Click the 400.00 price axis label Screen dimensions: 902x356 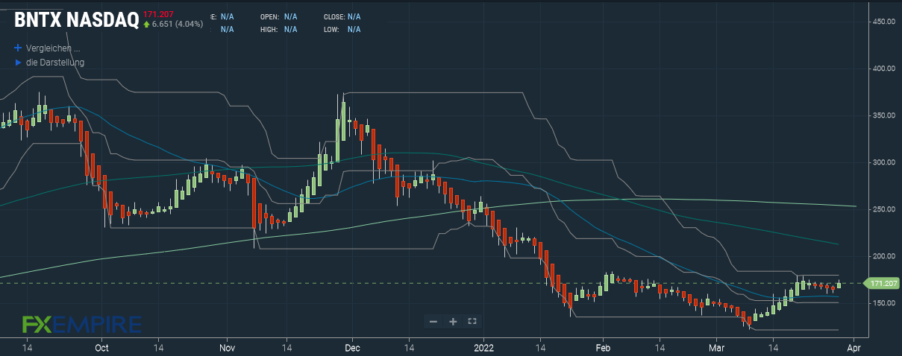[884, 69]
